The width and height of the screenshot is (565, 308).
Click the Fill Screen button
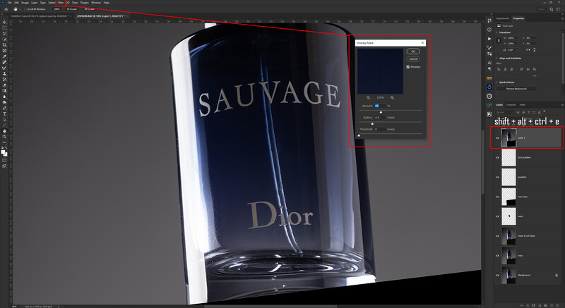point(90,9)
